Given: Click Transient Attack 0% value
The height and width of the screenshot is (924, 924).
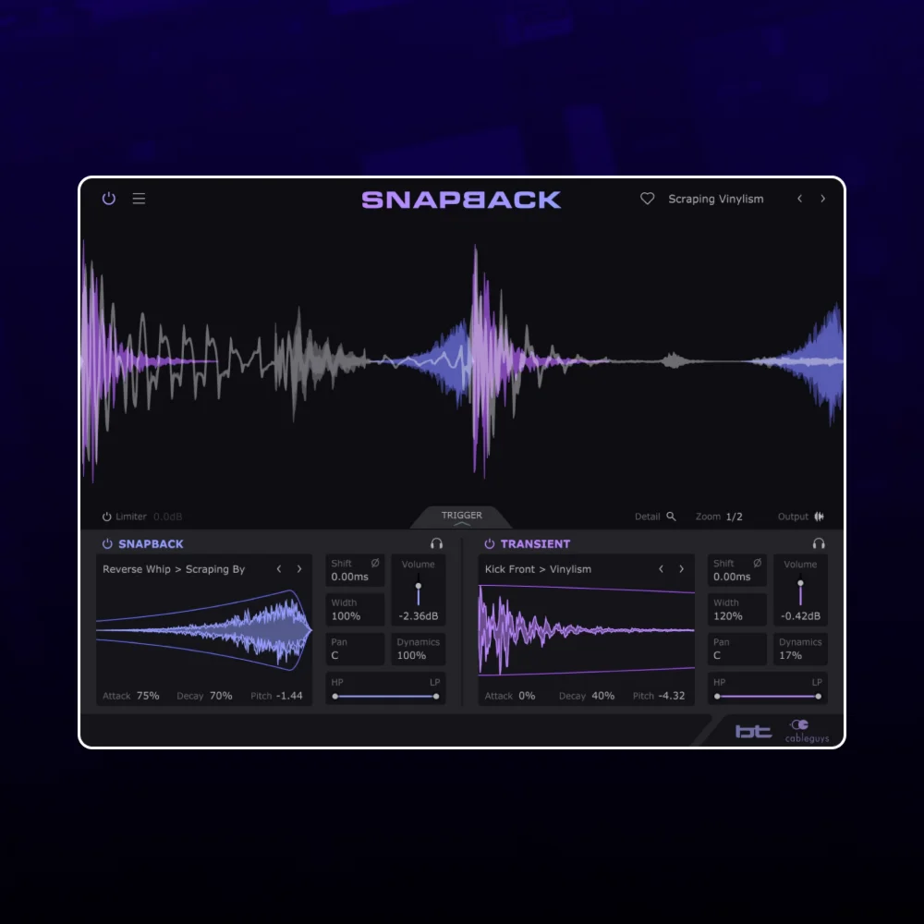Looking at the screenshot, I should (527, 696).
